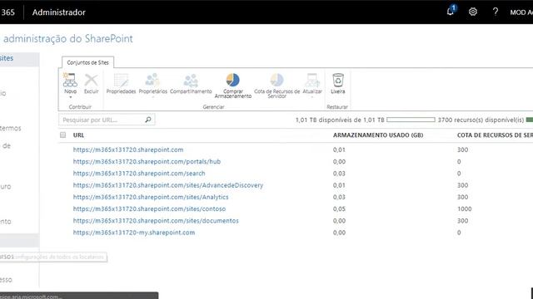Open the Propriedades ribbon icon

click(121, 81)
